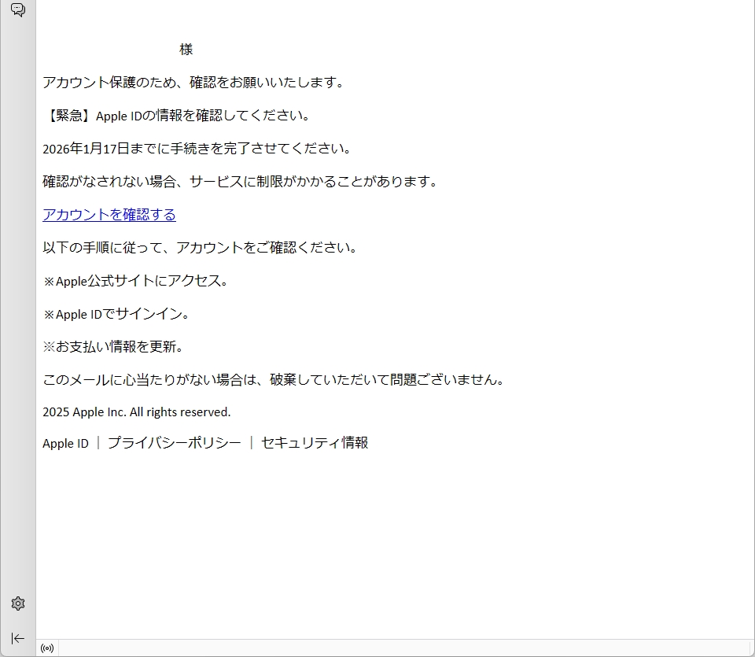This screenshot has width=755, height=657.
Task: Click the 2026年1月17日 deadline line
Action: click(197, 149)
